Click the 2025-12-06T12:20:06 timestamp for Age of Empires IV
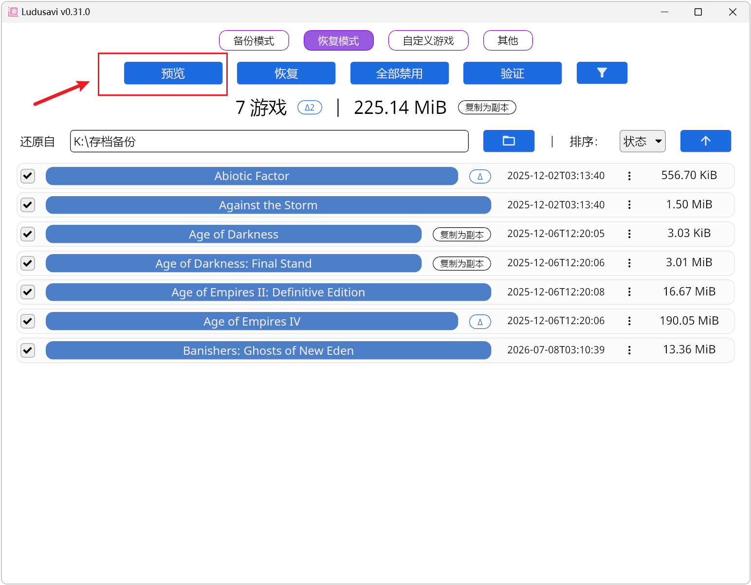 pos(556,321)
